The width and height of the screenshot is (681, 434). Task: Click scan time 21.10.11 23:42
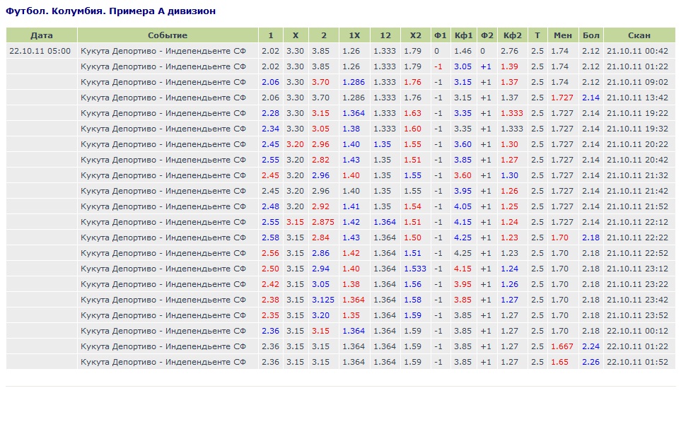point(638,300)
